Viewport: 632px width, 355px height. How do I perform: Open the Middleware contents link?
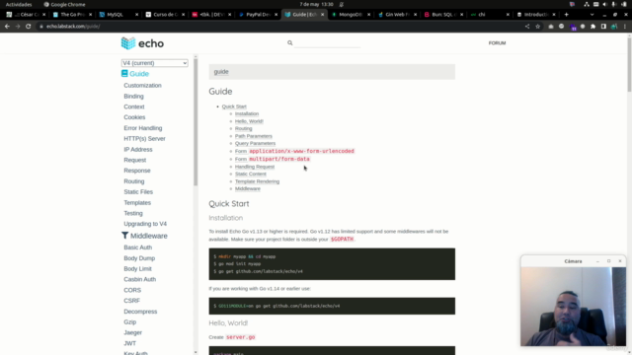(248, 188)
